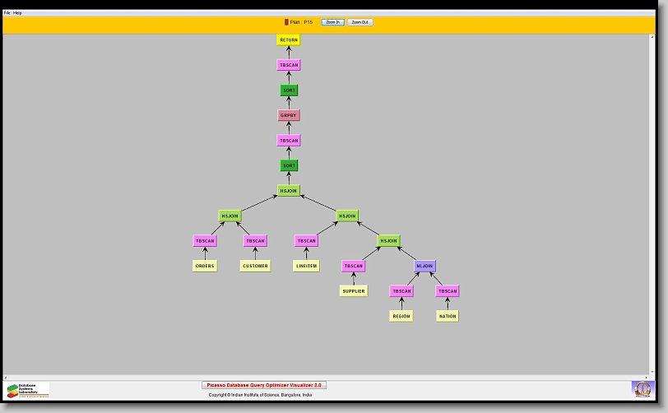Click the Database Systems Laboratory logo
Image resolution: width=668 pixels, height=413 pixels.
click(28, 390)
